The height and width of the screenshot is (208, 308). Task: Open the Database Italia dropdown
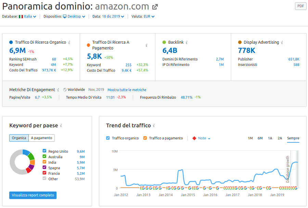[x=30, y=16]
